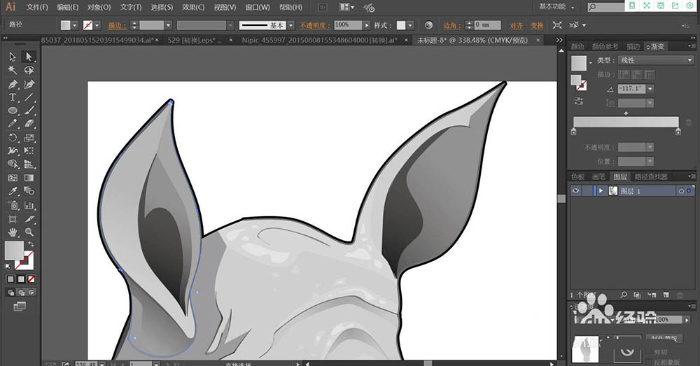
Task: Click the 变换 link in control bar
Action: (x=537, y=25)
